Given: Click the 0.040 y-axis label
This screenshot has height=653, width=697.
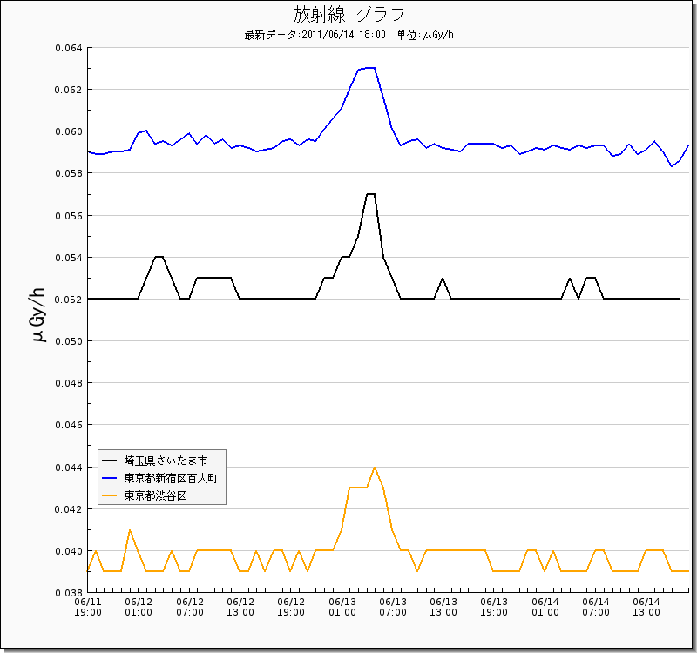Looking at the screenshot, I should (x=69, y=551).
